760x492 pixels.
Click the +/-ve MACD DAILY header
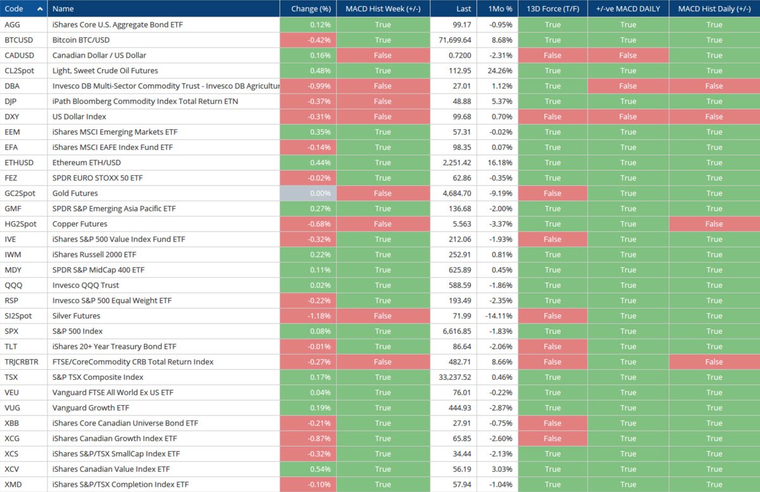tap(628, 9)
